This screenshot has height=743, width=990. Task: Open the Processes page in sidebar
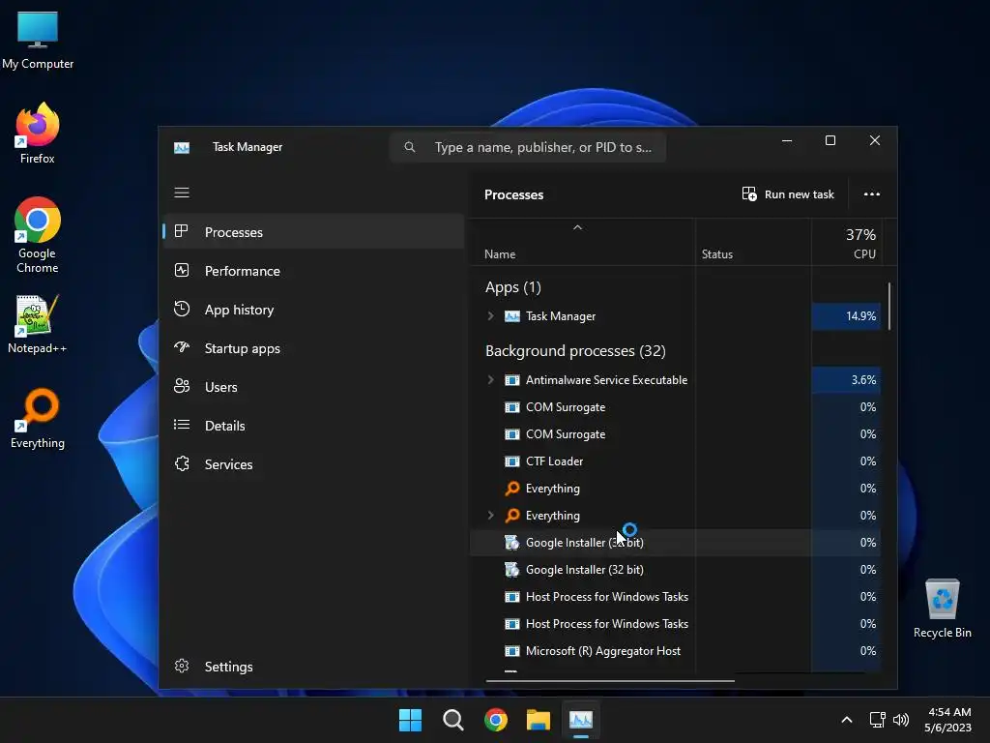[x=314, y=232]
